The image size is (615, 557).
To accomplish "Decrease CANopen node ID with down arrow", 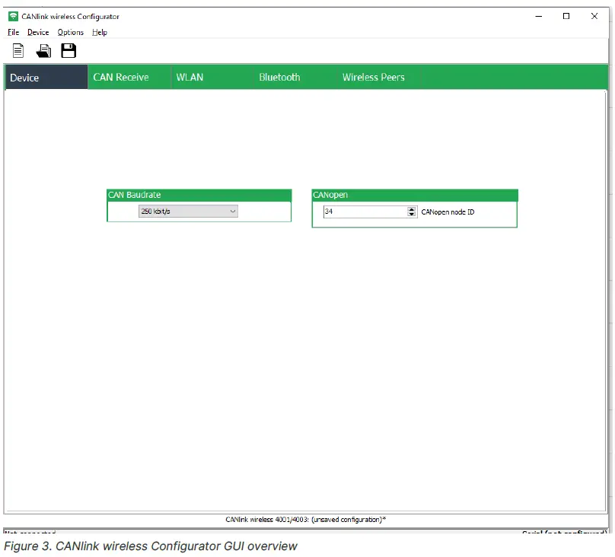I will [x=412, y=215].
